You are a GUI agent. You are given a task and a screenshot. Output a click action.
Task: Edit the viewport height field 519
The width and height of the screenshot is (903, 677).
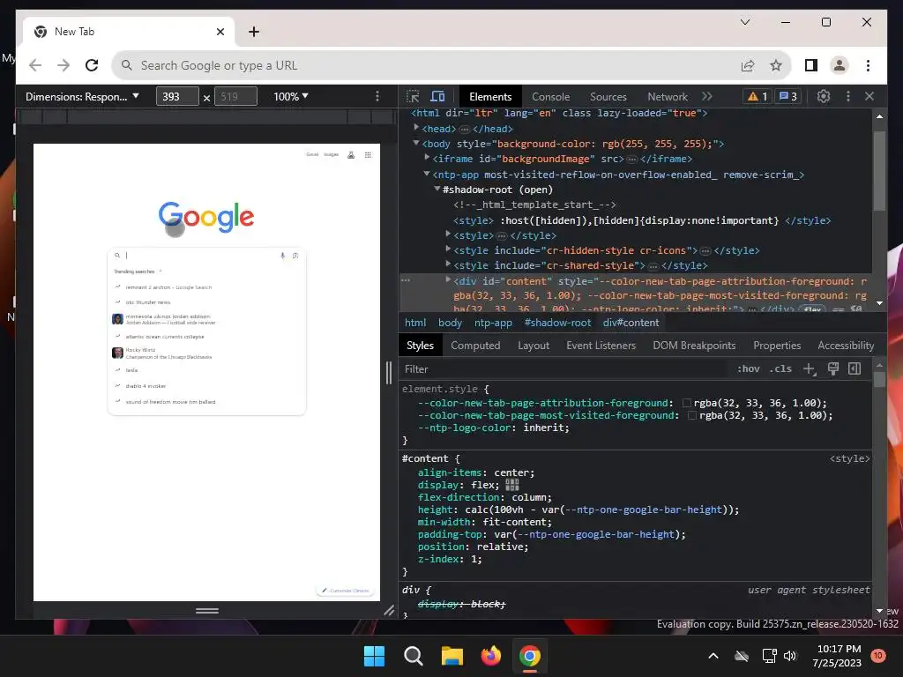(235, 97)
